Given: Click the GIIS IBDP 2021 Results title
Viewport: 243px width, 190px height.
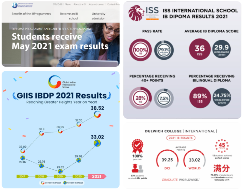Looking at the screenshot, I should (62, 95).
